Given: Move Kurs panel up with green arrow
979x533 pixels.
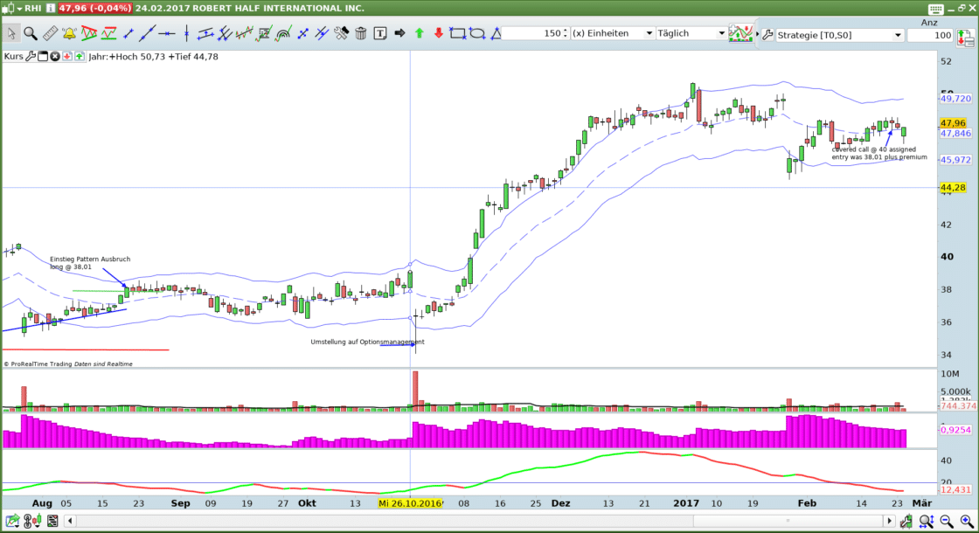Looking at the screenshot, I should pos(80,56).
